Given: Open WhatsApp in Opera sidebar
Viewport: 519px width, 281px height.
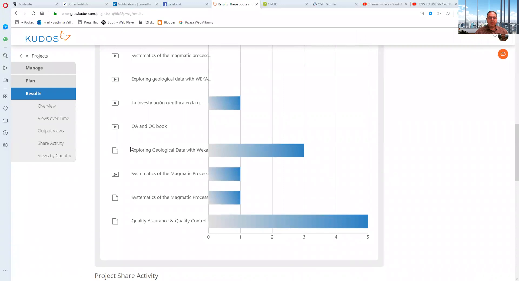Looking at the screenshot, I should [x=5, y=39].
